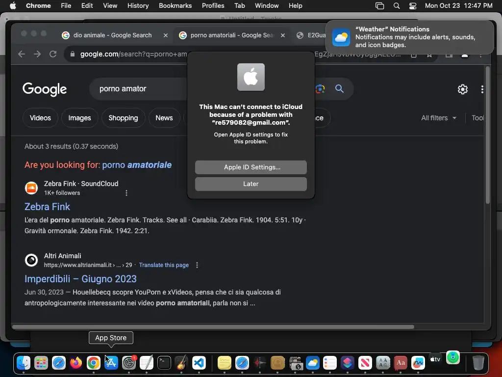Screen dimensions: 502x377
Task: Close the porno amatoriali search tab
Action: coord(283,35)
